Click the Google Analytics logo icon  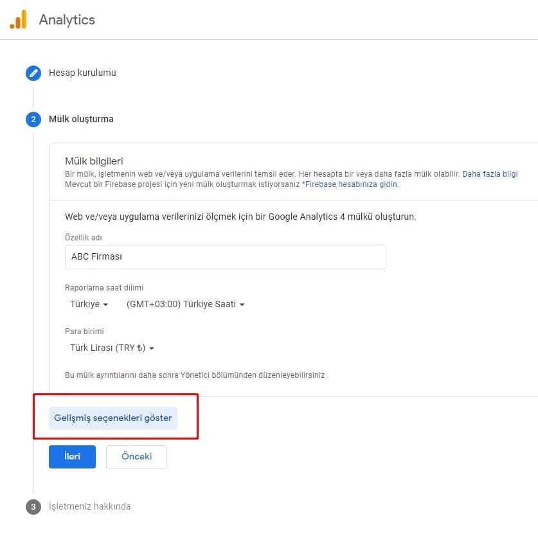click(x=18, y=19)
